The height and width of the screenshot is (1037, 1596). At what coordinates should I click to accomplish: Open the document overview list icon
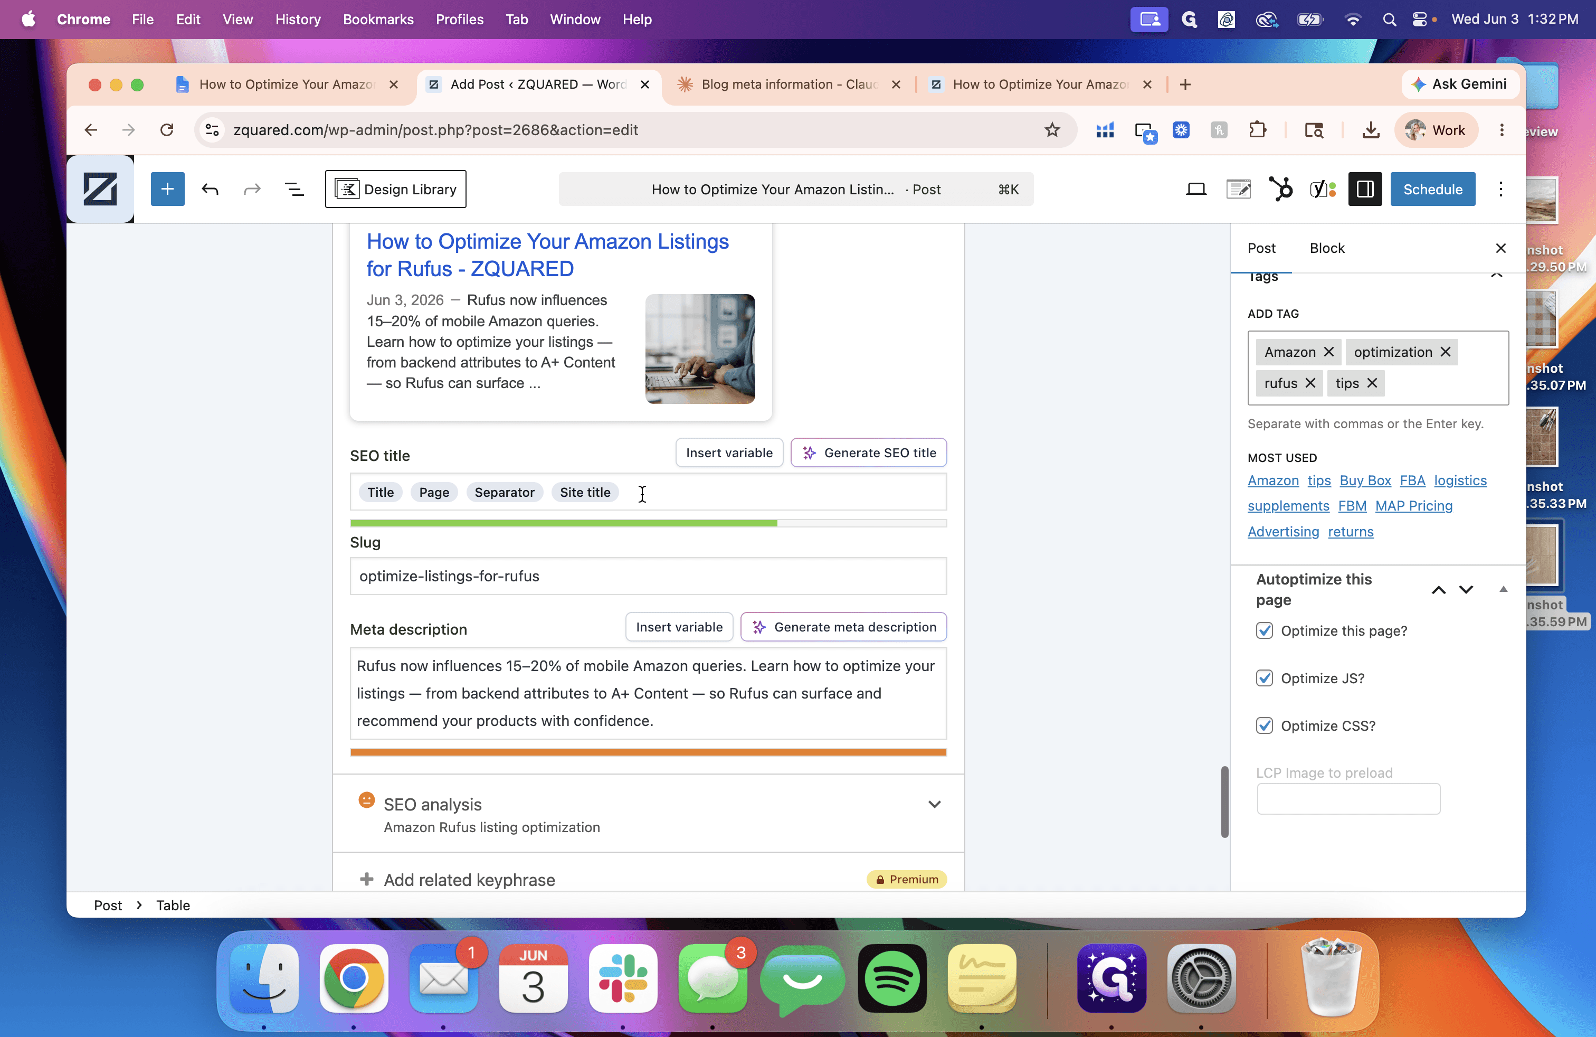pos(294,189)
